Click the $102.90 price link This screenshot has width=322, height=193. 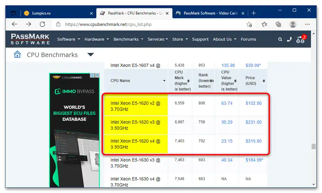coord(253,103)
